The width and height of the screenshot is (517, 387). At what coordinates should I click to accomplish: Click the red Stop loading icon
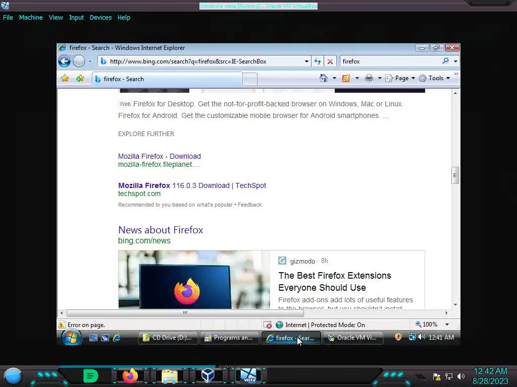click(x=330, y=61)
